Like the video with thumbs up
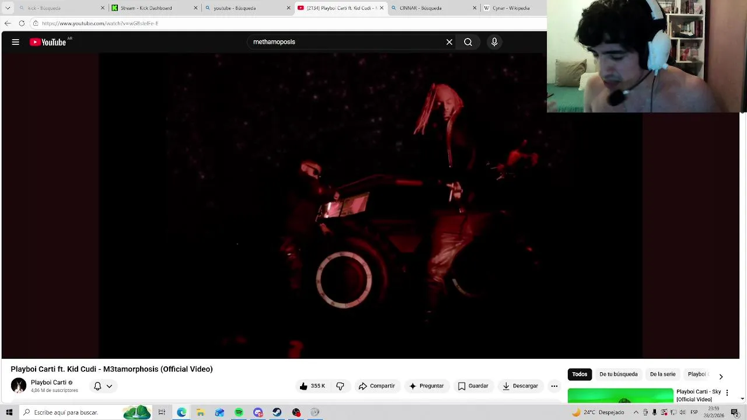The width and height of the screenshot is (747, 420). pos(312,386)
